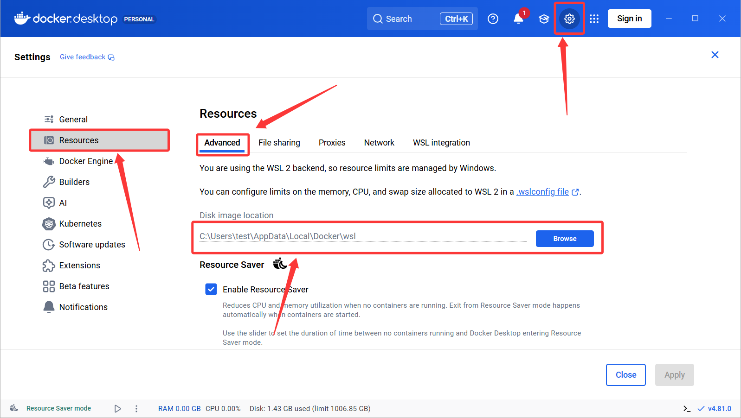
Task: Select General in the settings sidebar
Action: pyautogui.click(x=73, y=120)
